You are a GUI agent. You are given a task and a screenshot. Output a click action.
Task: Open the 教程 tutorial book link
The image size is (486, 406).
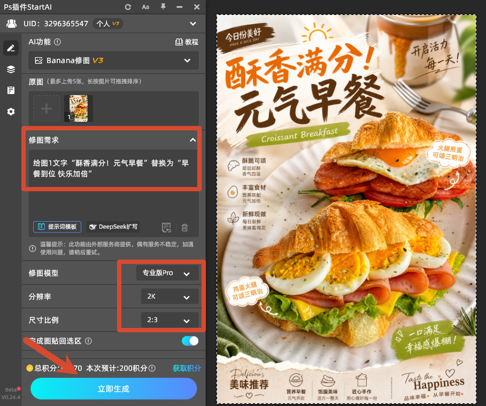tap(187, 42)
